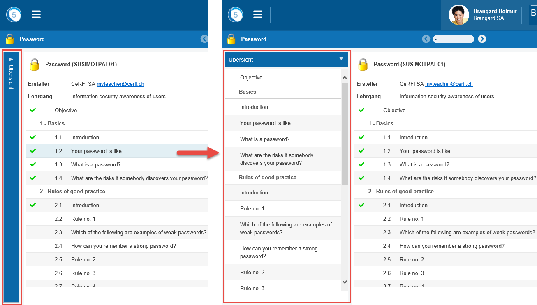
Task: Open highlighted row 1.2 'Your password is like...'
Action: [98, 151]
